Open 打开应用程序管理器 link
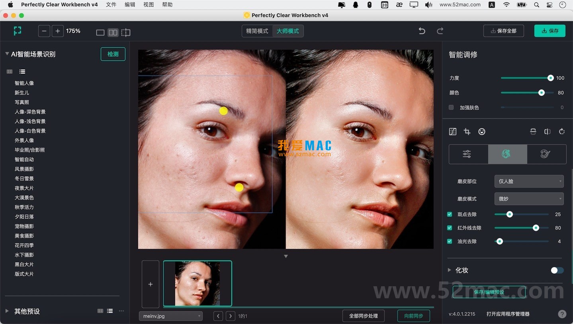This screenshot has width=573, height=324. click(508, 314)
